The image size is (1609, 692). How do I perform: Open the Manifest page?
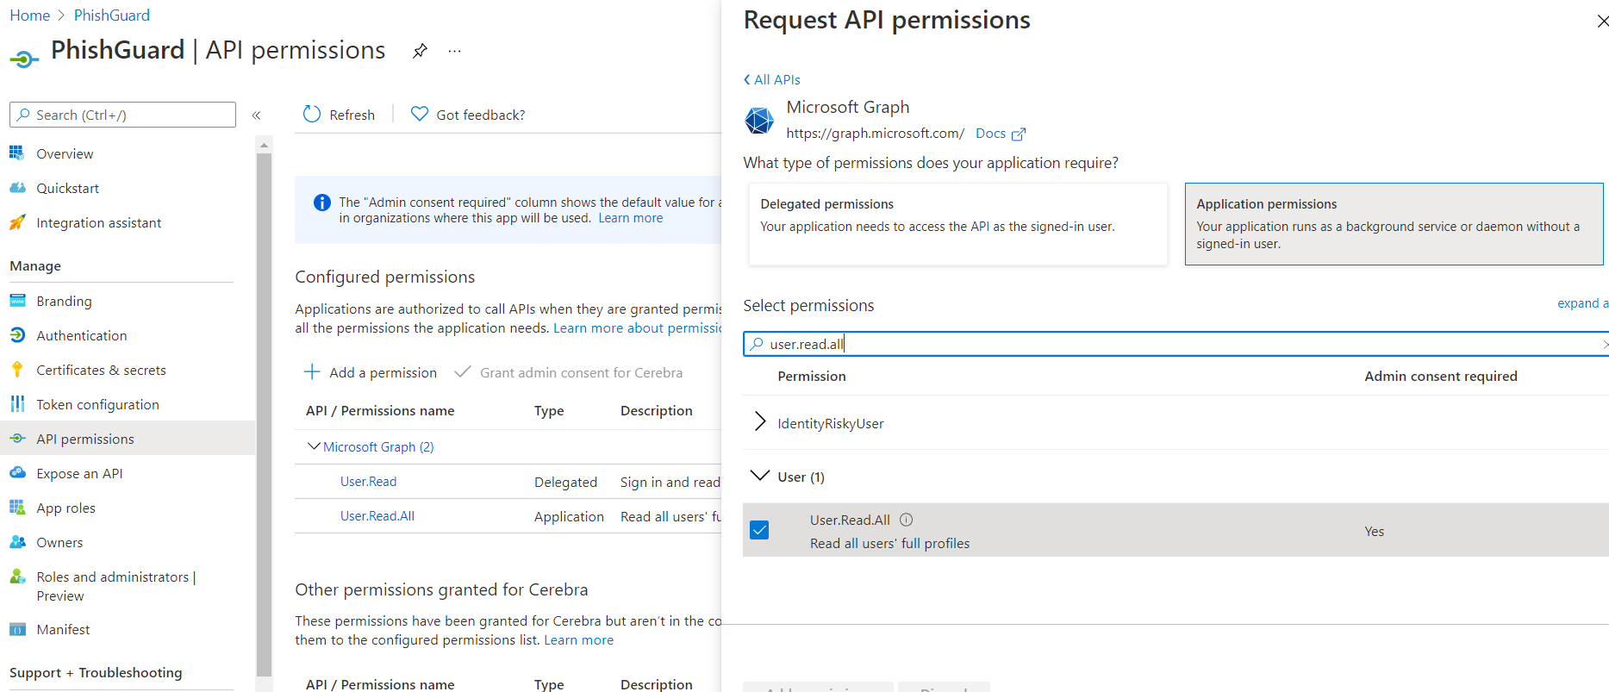click(63, 629)
